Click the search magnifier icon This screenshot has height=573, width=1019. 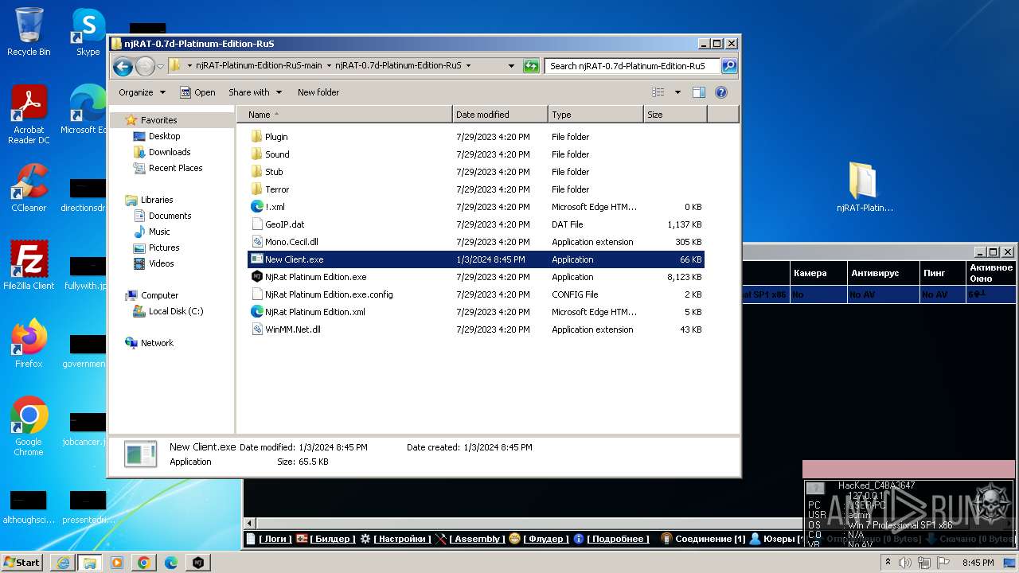728,66
